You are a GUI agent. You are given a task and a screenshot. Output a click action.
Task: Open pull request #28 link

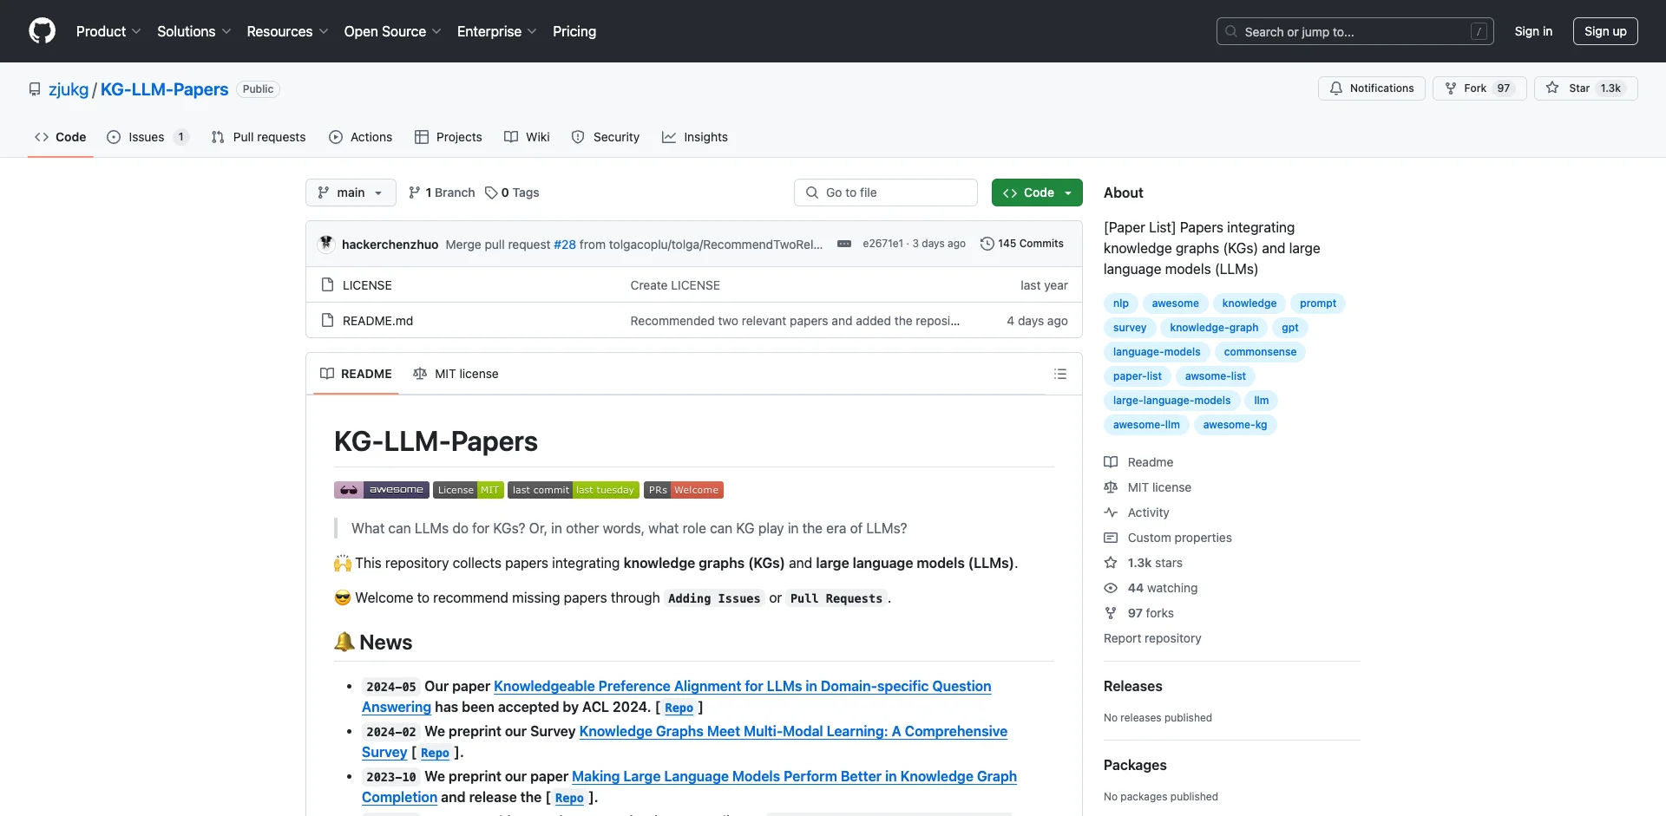pos(565,245)
